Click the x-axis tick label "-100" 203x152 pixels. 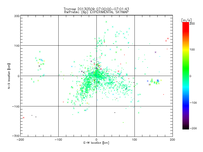pyautogui.click(x=58, y=140)
